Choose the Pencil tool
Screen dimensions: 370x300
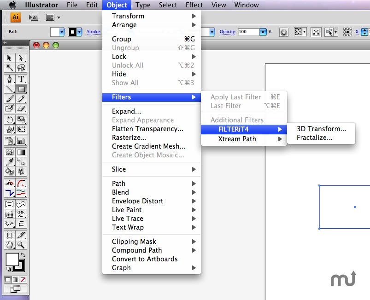tap(21, 98)
